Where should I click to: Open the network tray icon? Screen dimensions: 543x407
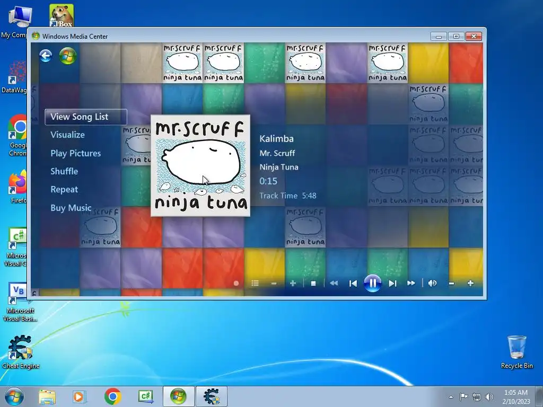(477, 397)
